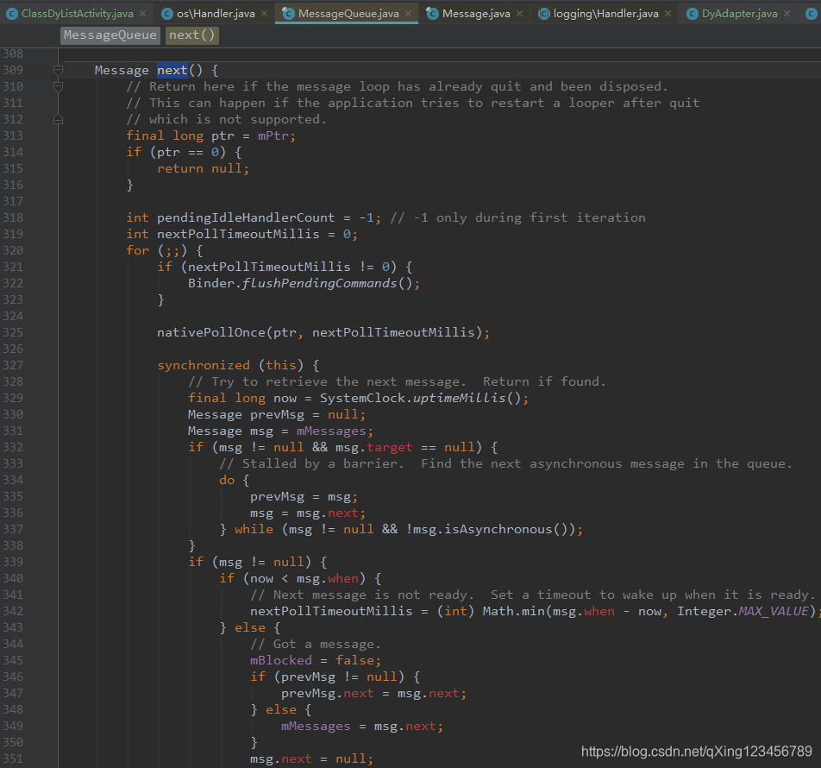Close the DyAdapter.java tab
The image size is (821, 768).
[x=787, y=14]
